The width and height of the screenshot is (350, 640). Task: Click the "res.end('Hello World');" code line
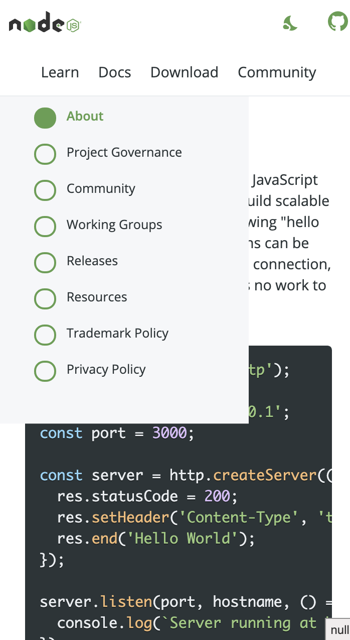click(x=156, y=539)
